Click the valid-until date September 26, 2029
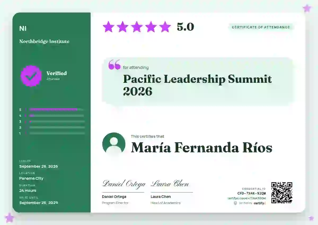The height and width of the screenshot is (225, 318). (x=38, y=203)
